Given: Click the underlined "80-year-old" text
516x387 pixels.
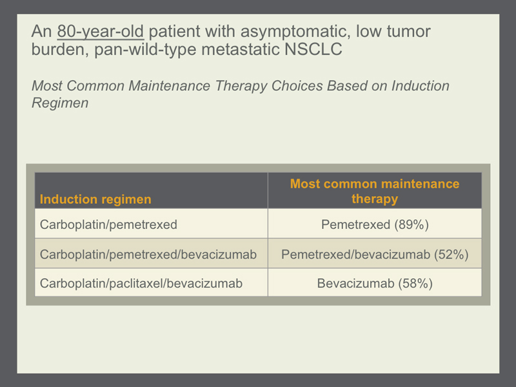Looking at the screenshot, I should tap(101, 32).
